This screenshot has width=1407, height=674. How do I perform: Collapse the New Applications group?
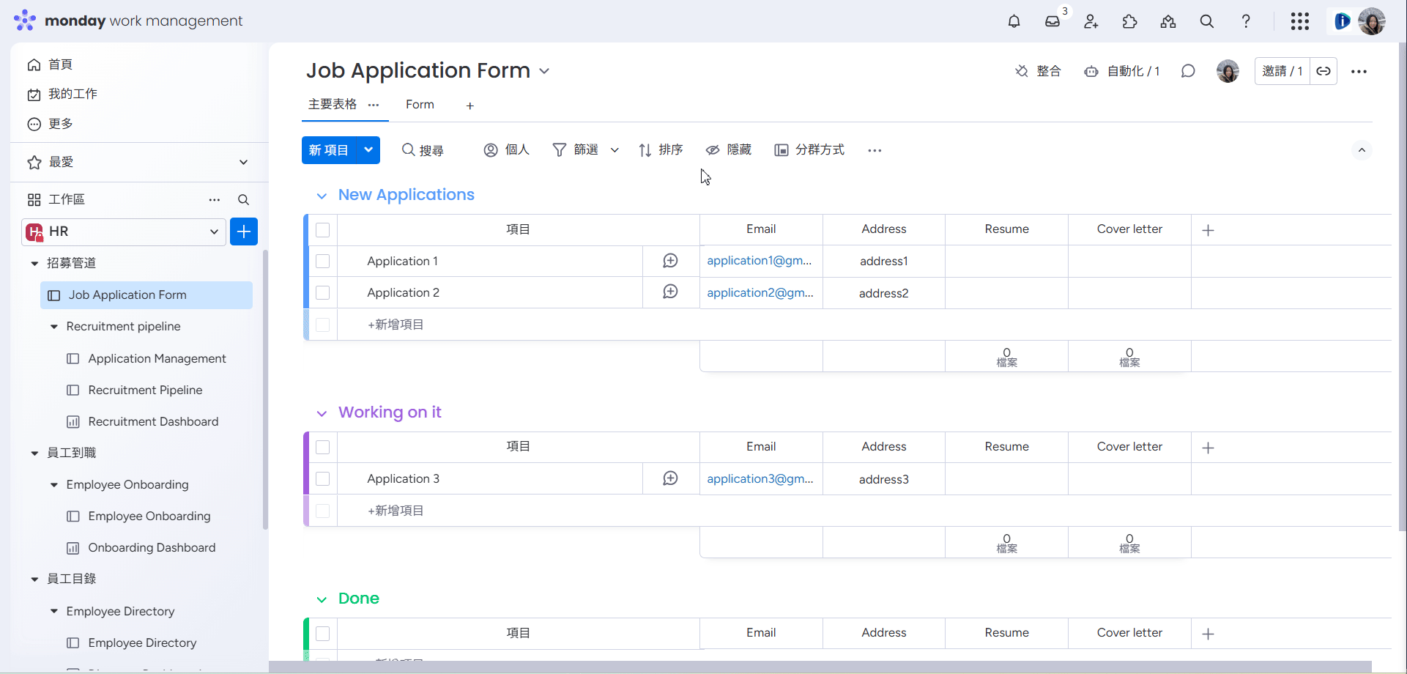click(322, 196)
